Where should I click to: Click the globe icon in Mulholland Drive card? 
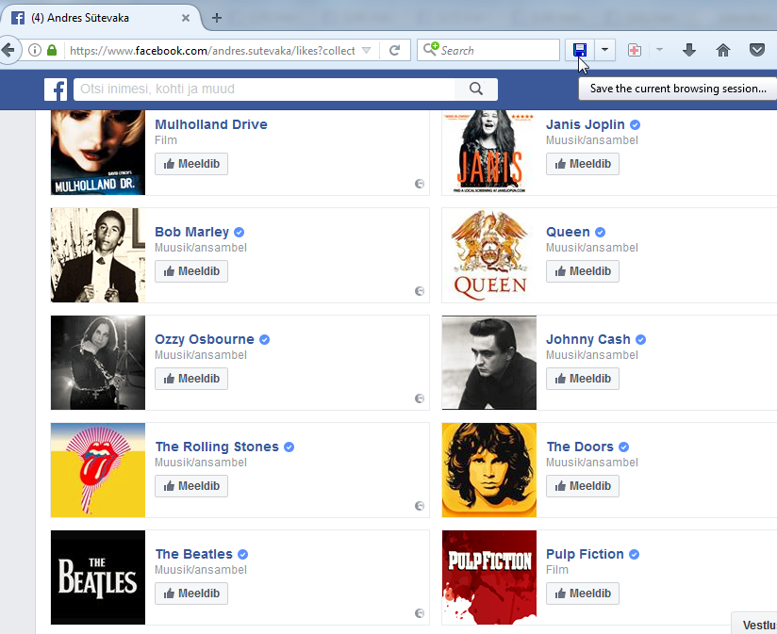420,184
